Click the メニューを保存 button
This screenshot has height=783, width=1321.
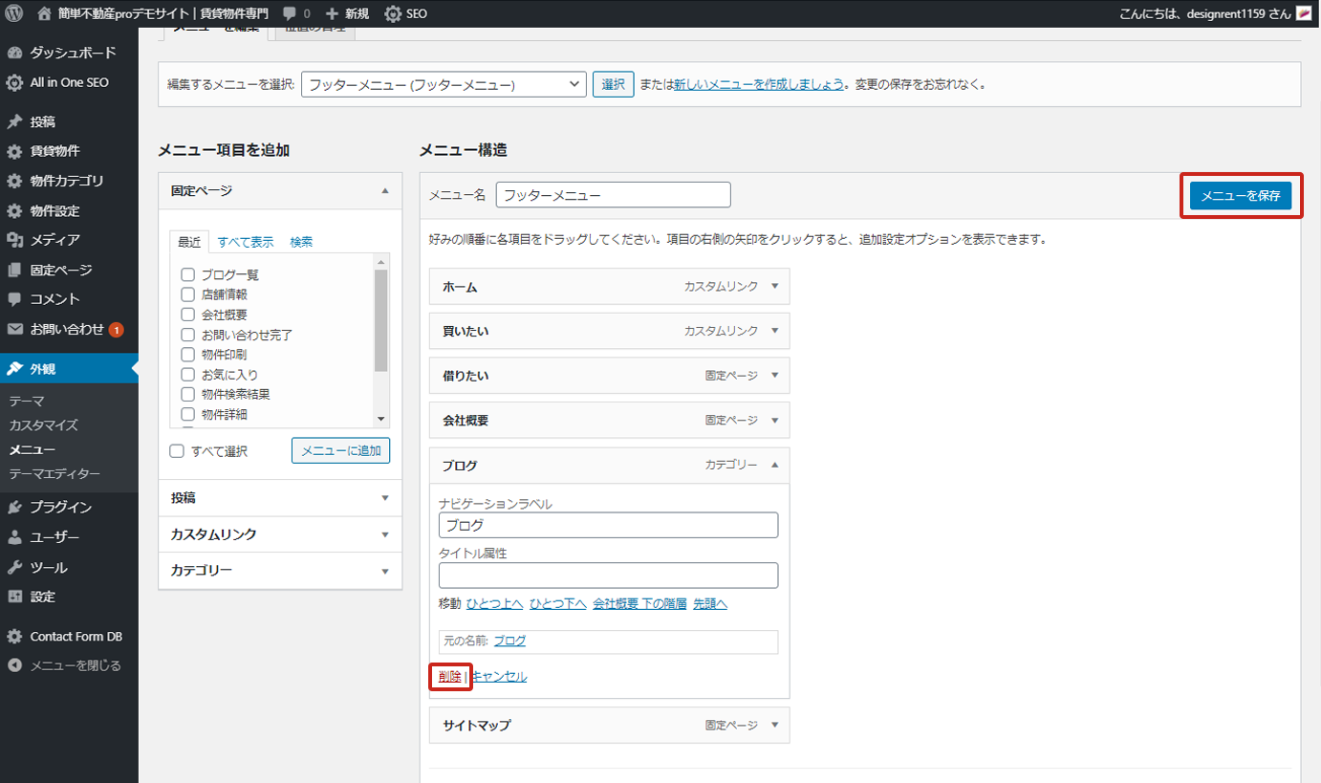(x=1241, y=196)
